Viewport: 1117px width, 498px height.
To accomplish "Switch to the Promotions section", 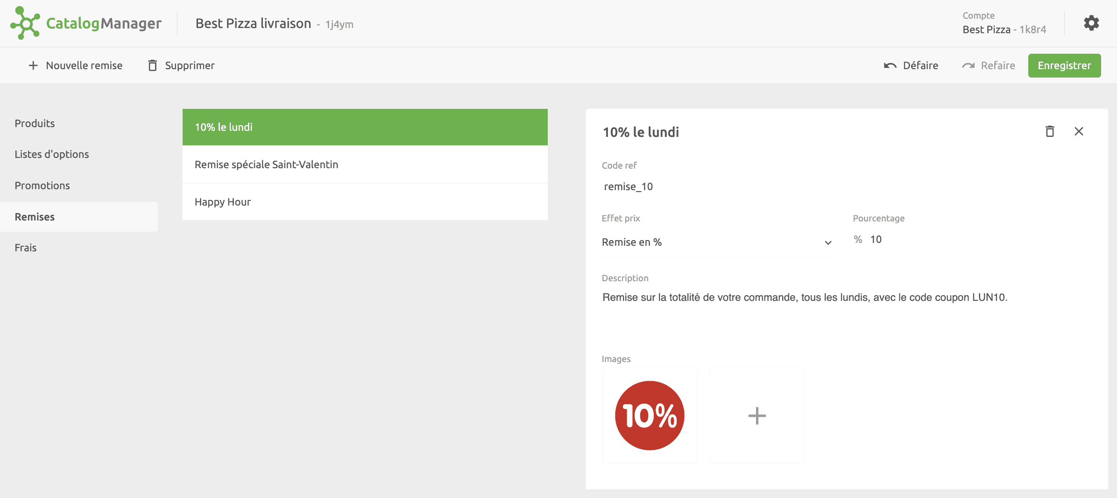I will [42, 185].
